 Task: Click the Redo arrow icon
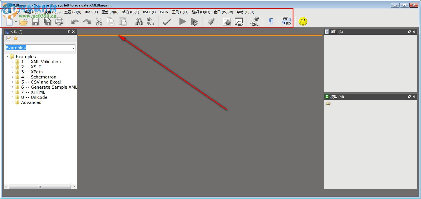[87, 22]
